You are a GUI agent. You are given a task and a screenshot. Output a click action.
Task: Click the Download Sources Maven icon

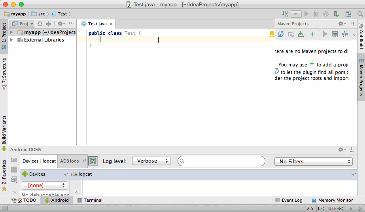pyautogui.click(x=301, y=34)
